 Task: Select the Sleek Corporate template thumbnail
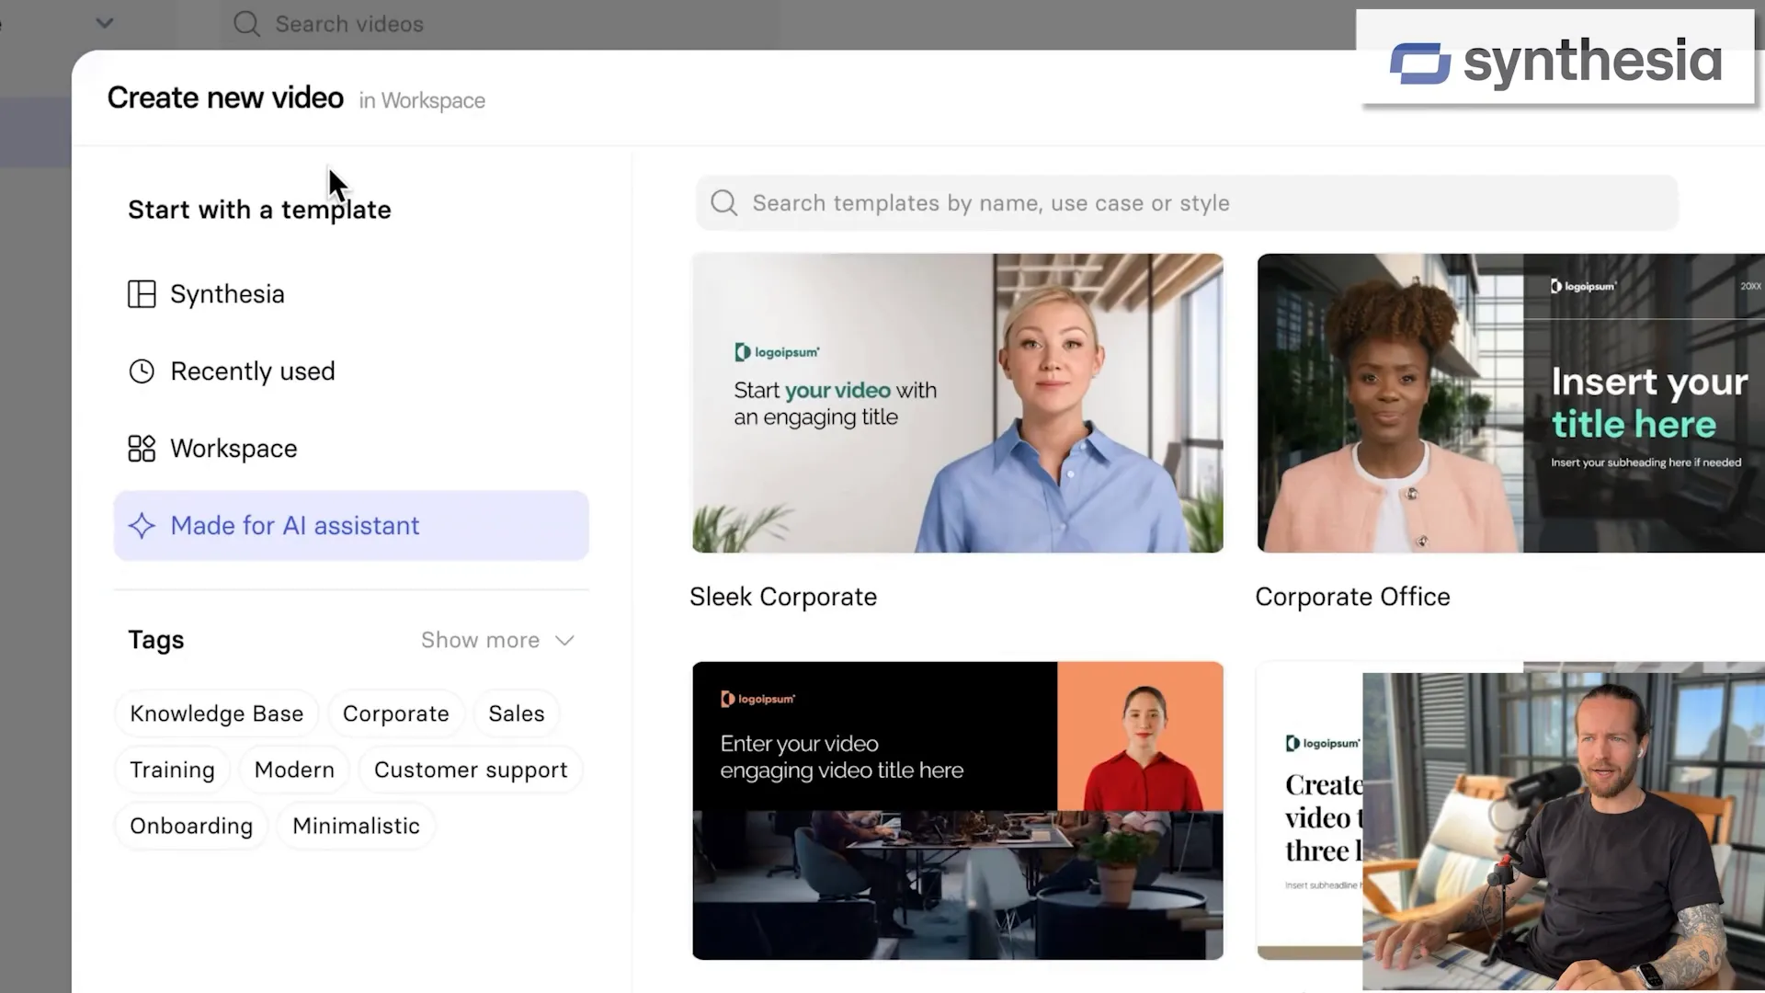pyautogui.click(x=958, y=404)
